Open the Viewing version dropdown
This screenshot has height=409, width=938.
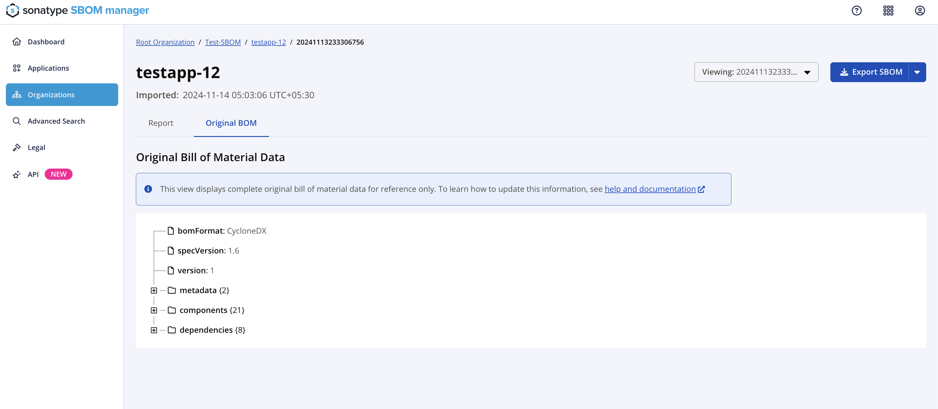756,72
